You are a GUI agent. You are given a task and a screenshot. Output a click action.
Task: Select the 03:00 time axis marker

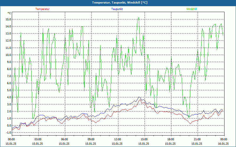tap(38, 139)
